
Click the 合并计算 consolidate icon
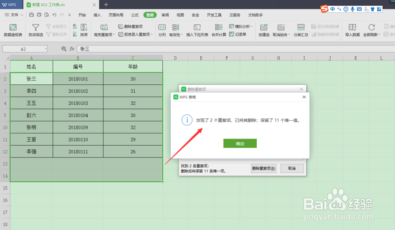pyautogui.click(x=218, y=31)
